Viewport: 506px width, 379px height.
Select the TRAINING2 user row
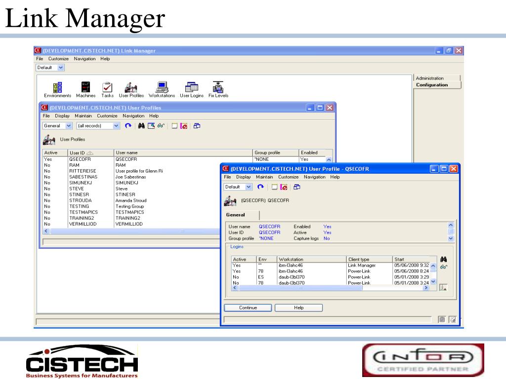coord(131,218)
